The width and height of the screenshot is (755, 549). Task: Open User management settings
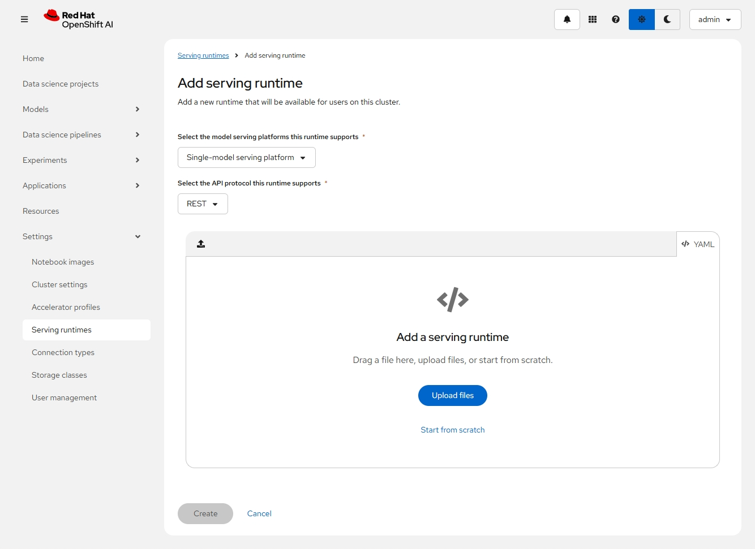(x=64, y=397)
